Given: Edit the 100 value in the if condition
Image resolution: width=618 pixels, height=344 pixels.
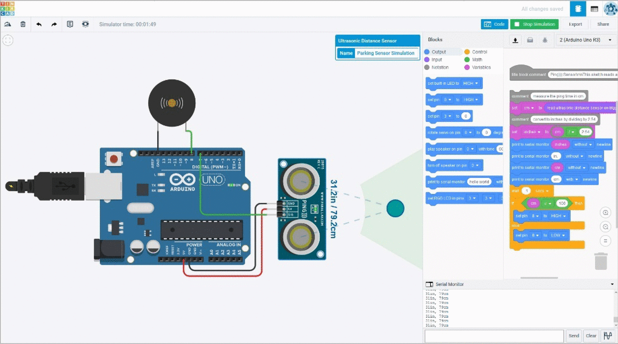Looking at the screenshot, I should click(562, 203).
